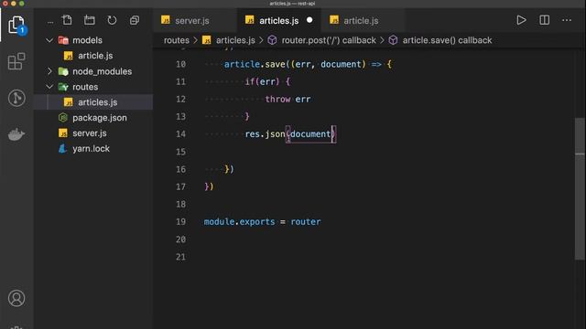Screen dimensions: 586x329
Task: Open explorer more actions ellipsis
Action: [50, 22]
